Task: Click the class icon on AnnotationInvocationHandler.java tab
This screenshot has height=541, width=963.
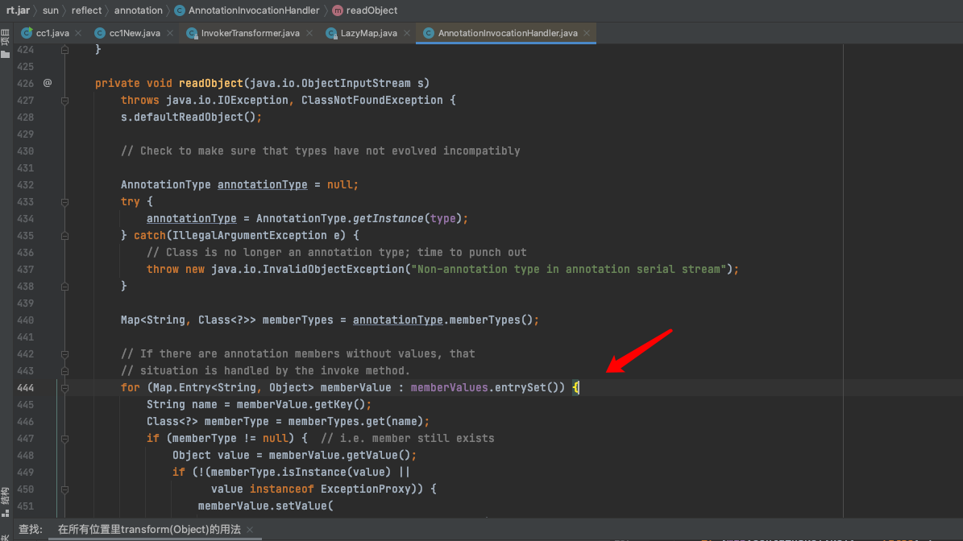Action: (x=429, y=33)
